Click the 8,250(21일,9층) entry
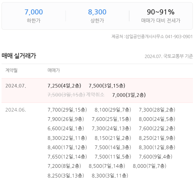 157,138
